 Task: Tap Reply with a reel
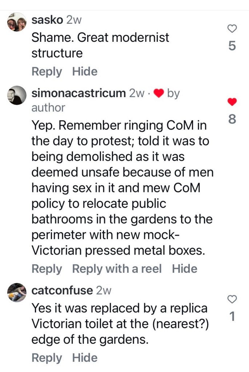[x=117, y=269]
